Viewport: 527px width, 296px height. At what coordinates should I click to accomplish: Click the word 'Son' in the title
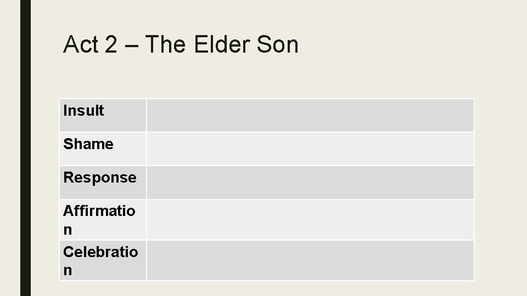tap(278, 44)
